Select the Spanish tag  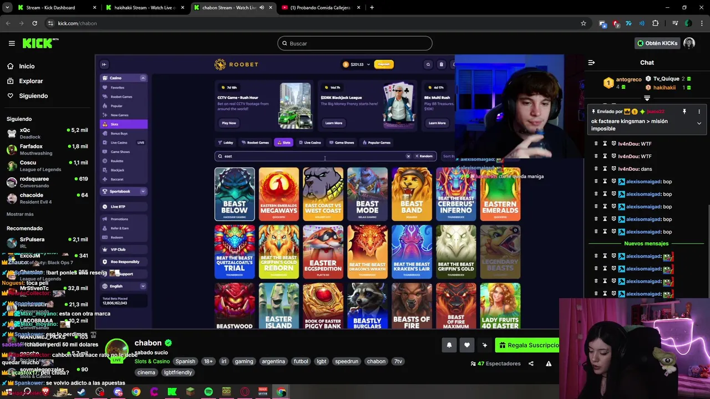185,361
